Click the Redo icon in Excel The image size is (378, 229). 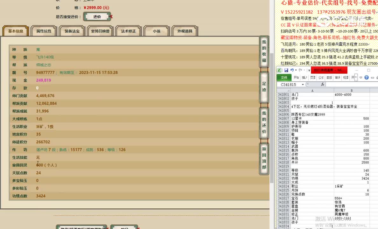click(301, 70)
